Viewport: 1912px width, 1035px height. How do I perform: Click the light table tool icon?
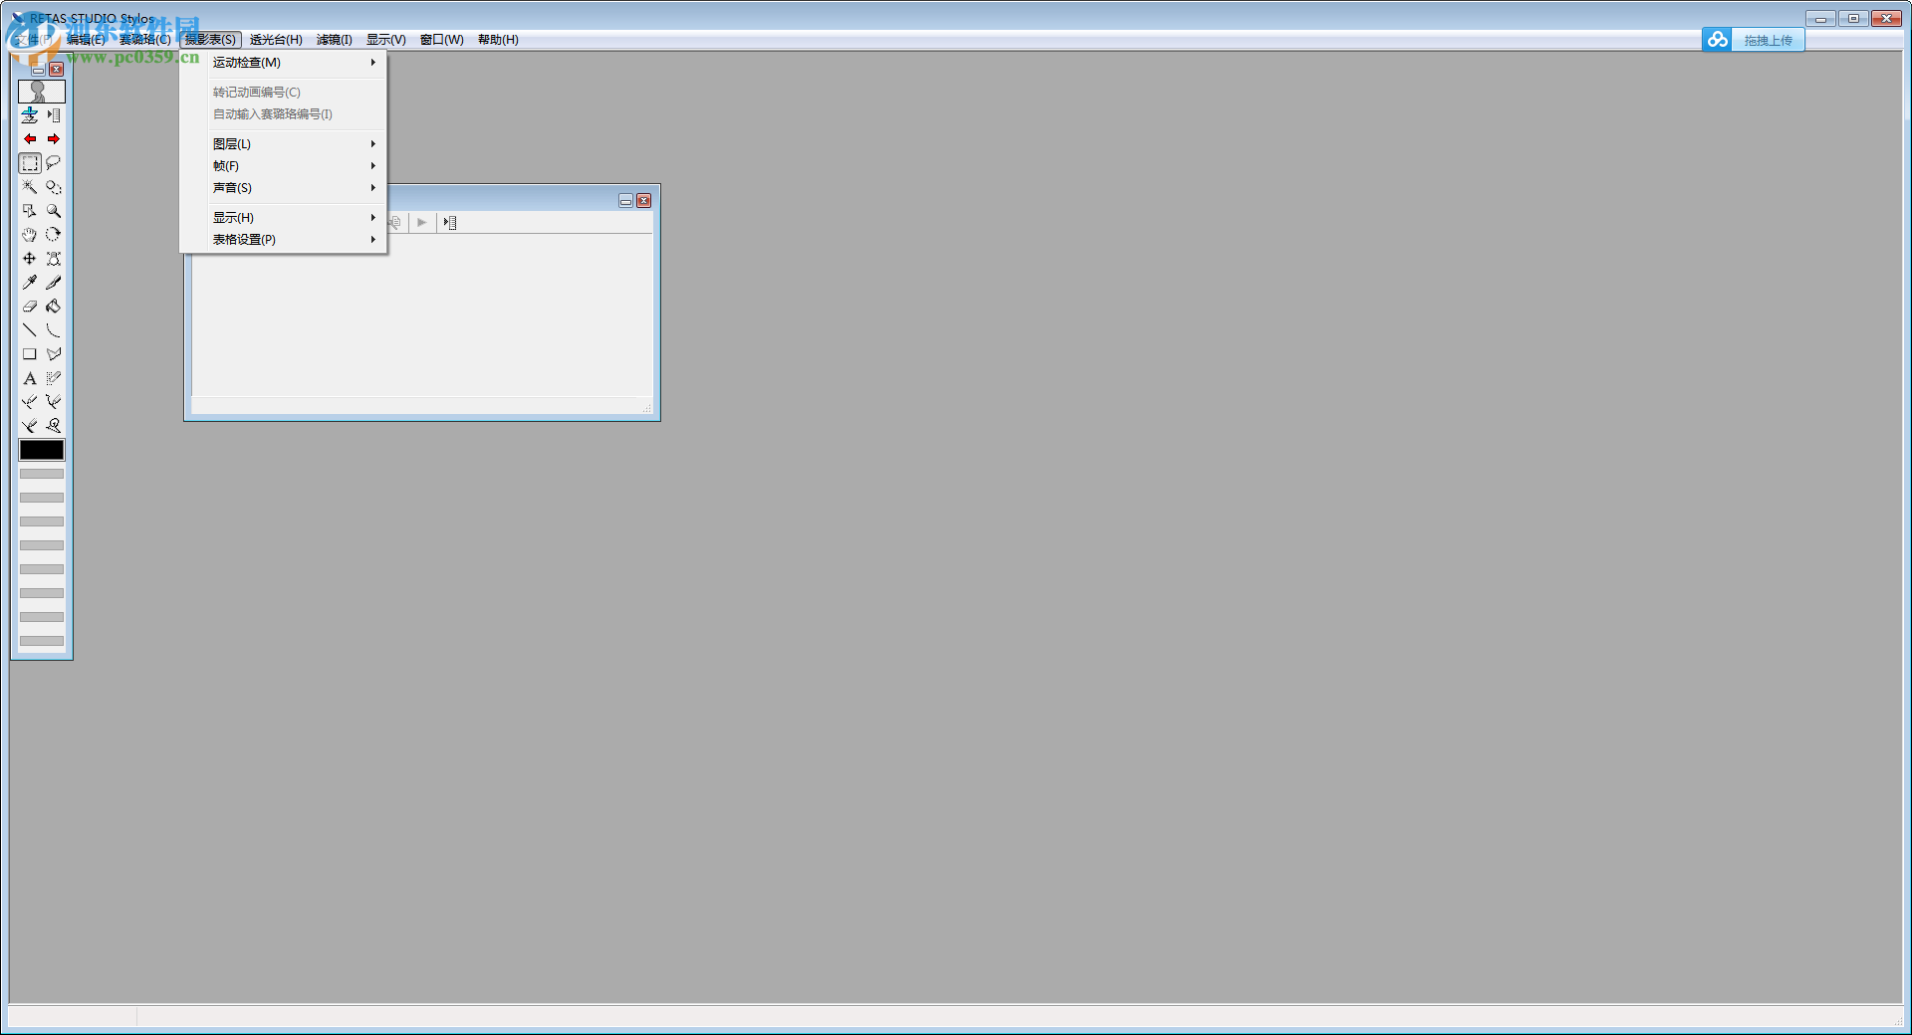click(30, 115)
